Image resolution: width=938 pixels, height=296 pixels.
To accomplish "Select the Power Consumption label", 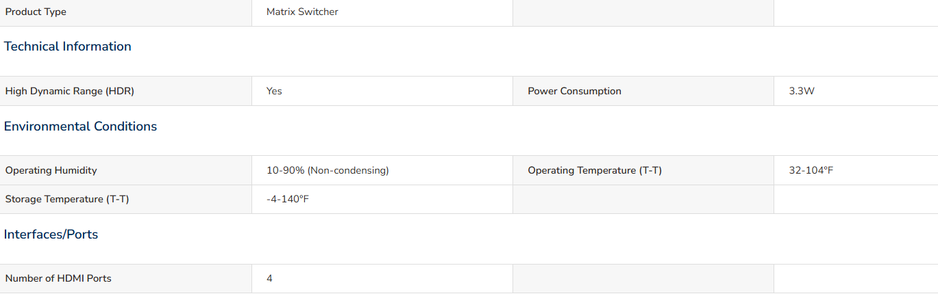I will 574,91.
